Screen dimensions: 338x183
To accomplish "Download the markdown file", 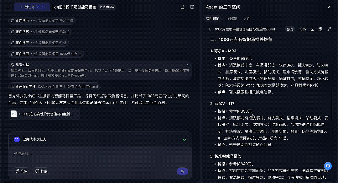I will (x=312, y=29).
